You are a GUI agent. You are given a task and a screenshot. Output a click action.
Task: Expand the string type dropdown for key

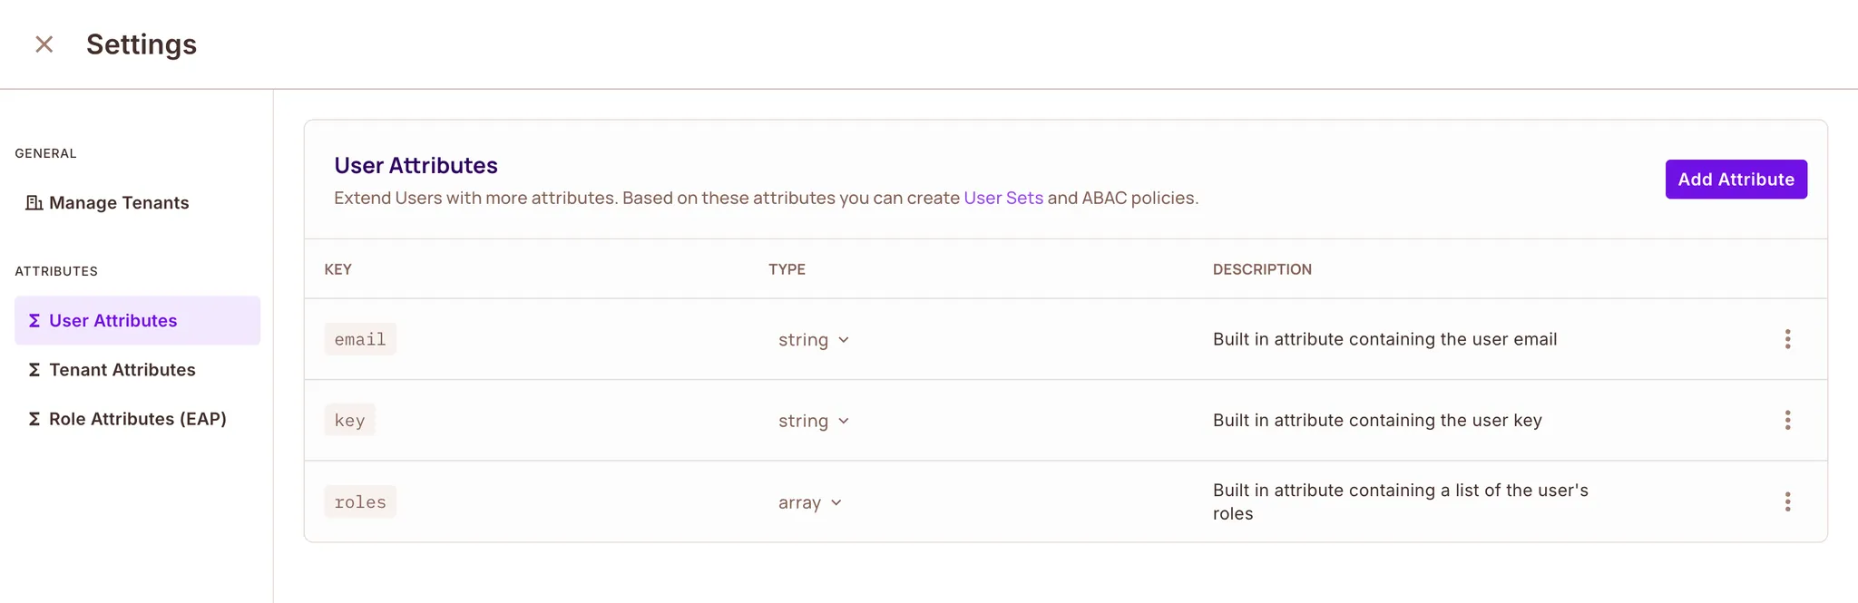click(813, 421)
